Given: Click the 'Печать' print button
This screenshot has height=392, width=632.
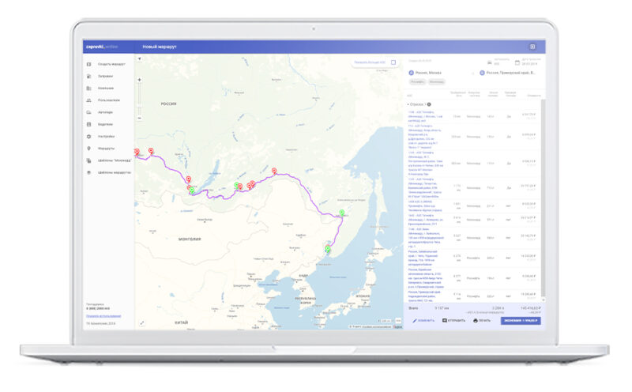Looking at the screenshot, I should 483,320.
